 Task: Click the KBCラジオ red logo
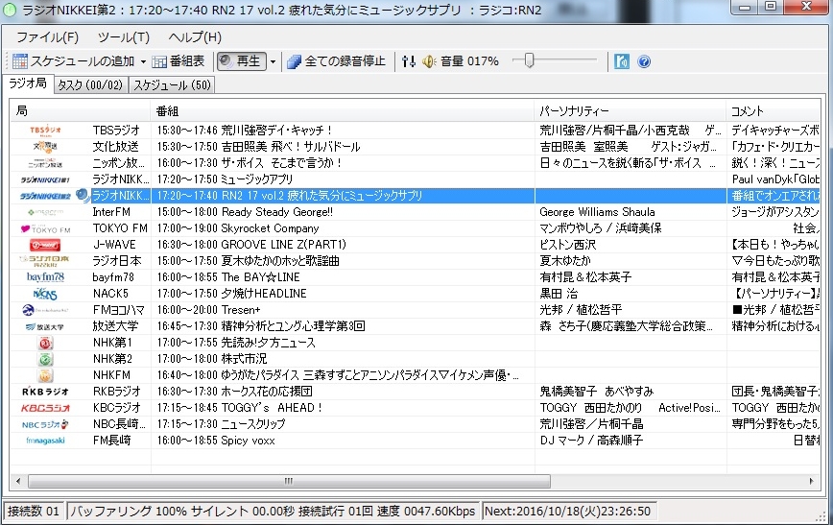pyautogui.click(x=45, y=408)
